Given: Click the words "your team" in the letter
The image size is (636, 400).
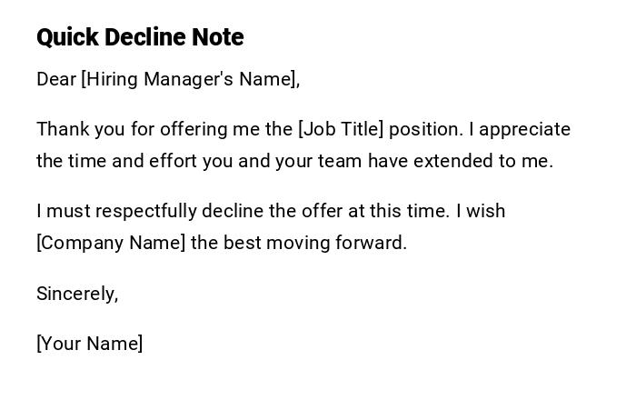Looking at the screenshot, I should pyautogui.click(x=317, y=161).
